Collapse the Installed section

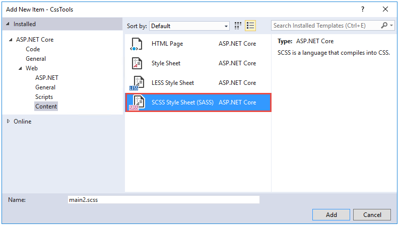[x=8, y=24]
